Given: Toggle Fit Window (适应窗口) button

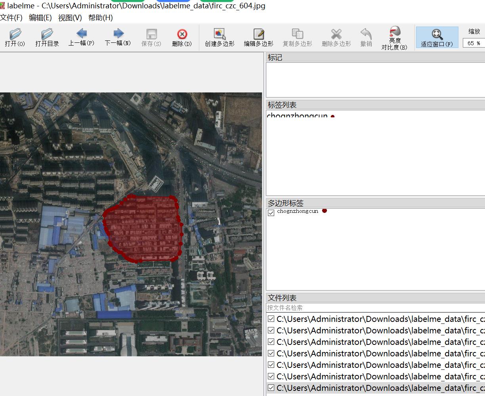Looking at the screenshot, I should click(437, 38).
